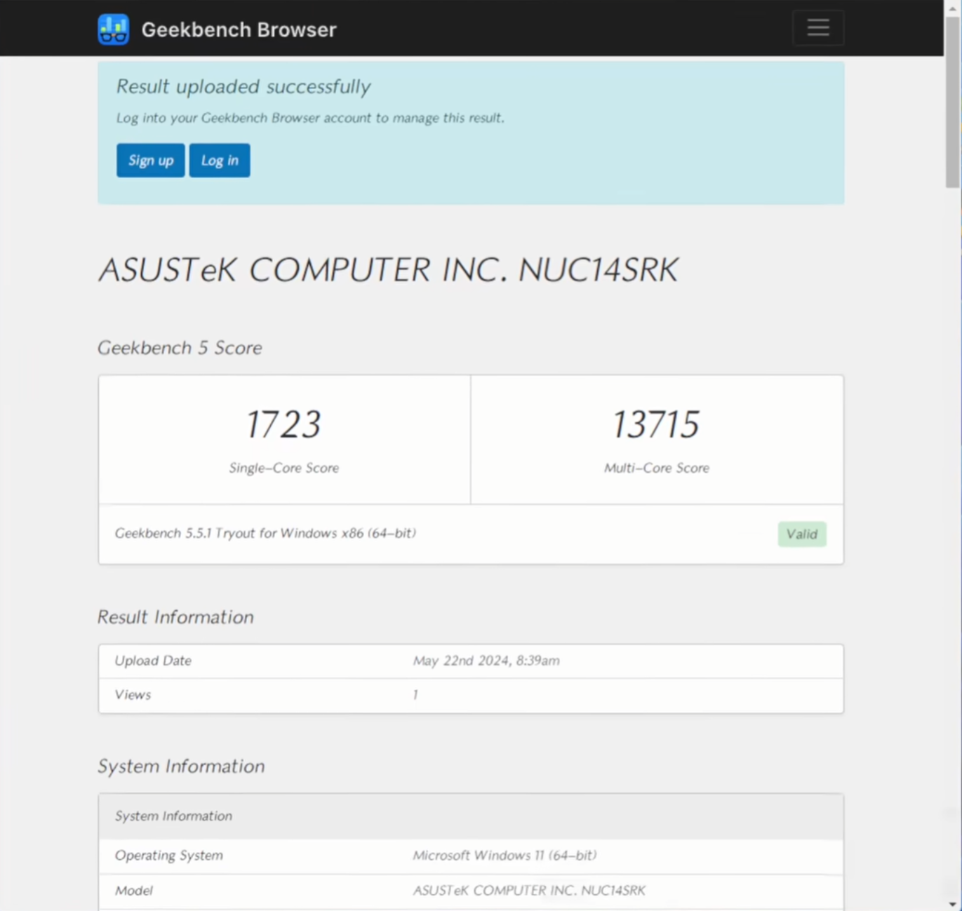Click the vertical scrollbar thumb
This screenshot has height=911, width=962.
point(952,102)
